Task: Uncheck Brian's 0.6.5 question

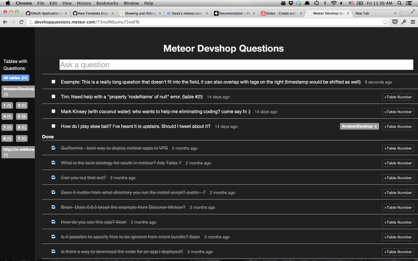Action: point(53,207)
